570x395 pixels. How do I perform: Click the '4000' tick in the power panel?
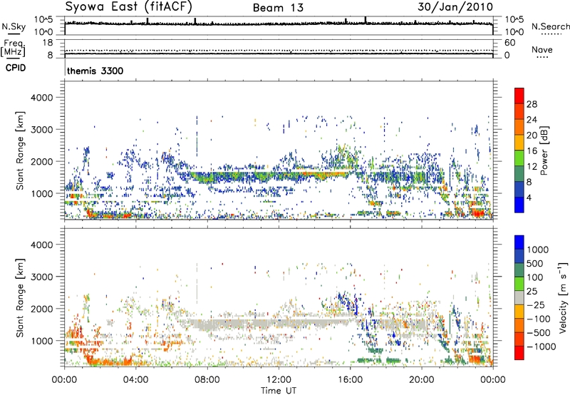(x=42, y=98)
